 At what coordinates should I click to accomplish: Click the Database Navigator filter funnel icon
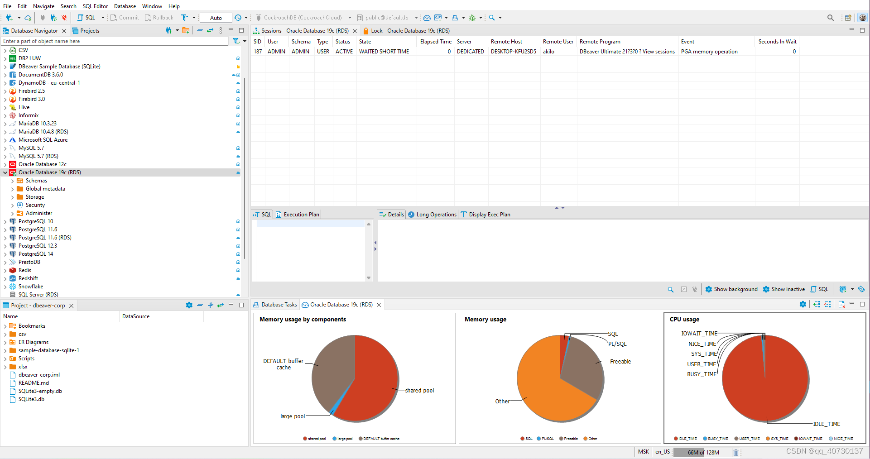[x=236, y=41]
